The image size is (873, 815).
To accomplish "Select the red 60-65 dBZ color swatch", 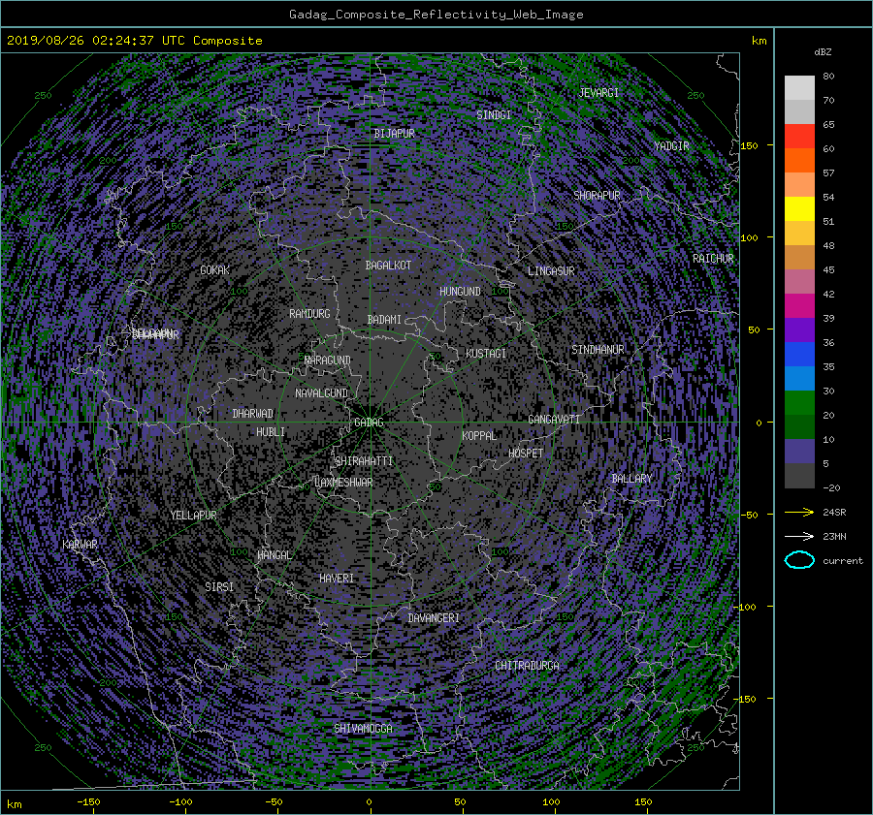I will coord(799,137).
